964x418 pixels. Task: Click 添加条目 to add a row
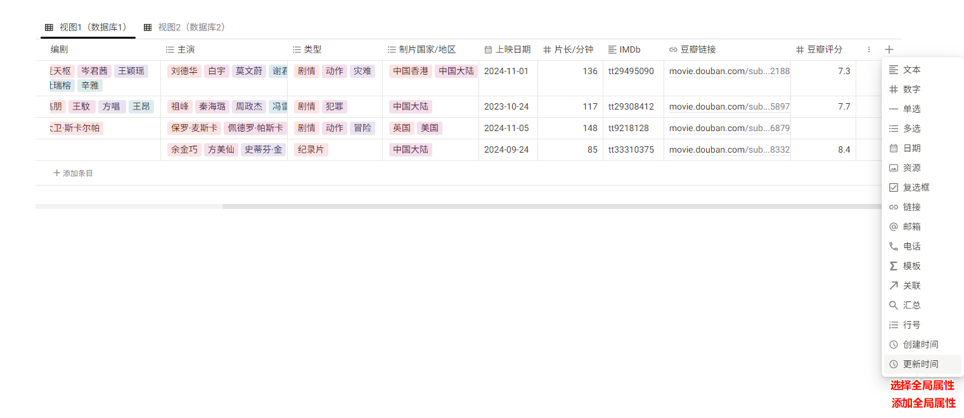point(73,173)
